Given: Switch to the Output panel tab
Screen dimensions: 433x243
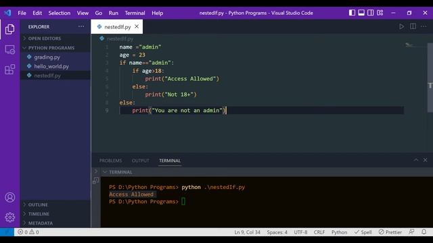Looking at the screenshot, I should point(140,161).
